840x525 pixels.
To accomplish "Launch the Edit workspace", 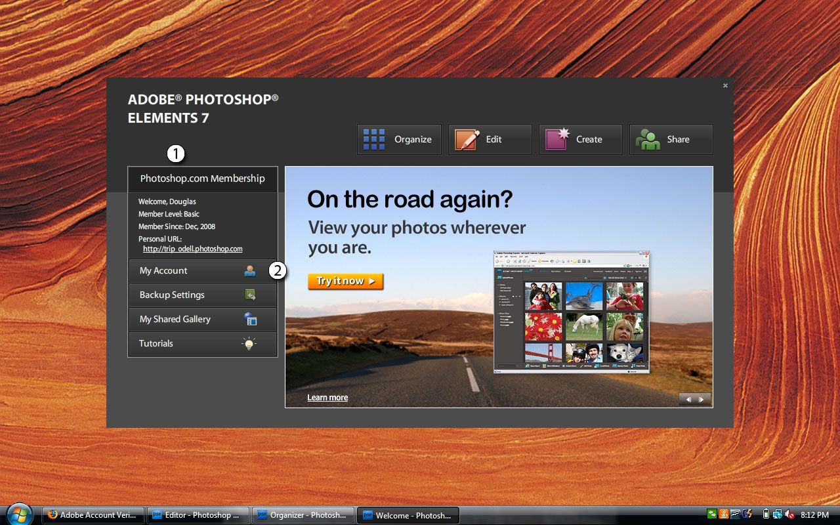I will tap(490, 139).
